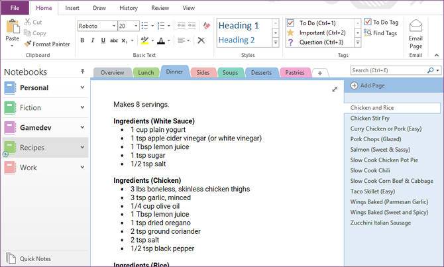Clear all formatting eraser icon
The image size is (444, 267).
coord(207,26)
